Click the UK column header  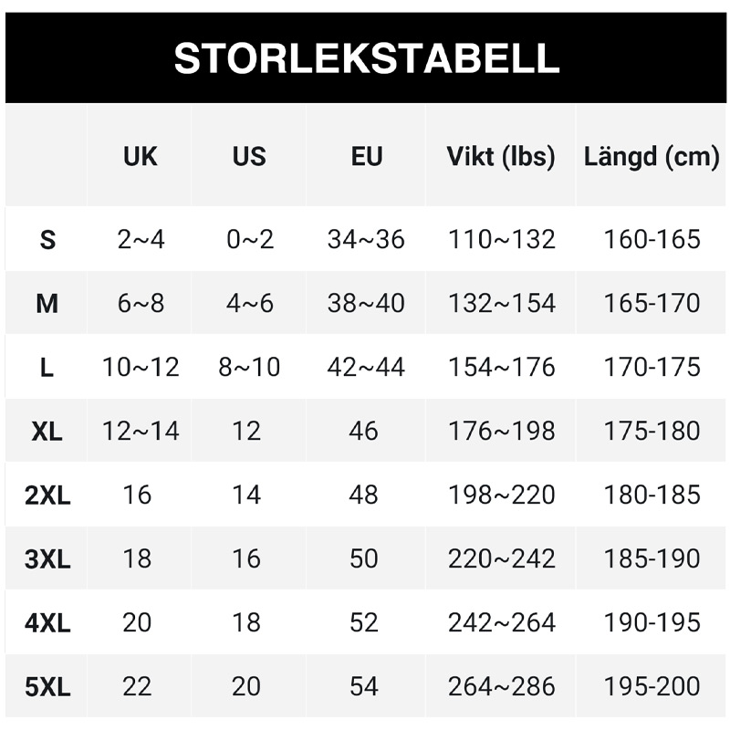(x=140, y=156)
